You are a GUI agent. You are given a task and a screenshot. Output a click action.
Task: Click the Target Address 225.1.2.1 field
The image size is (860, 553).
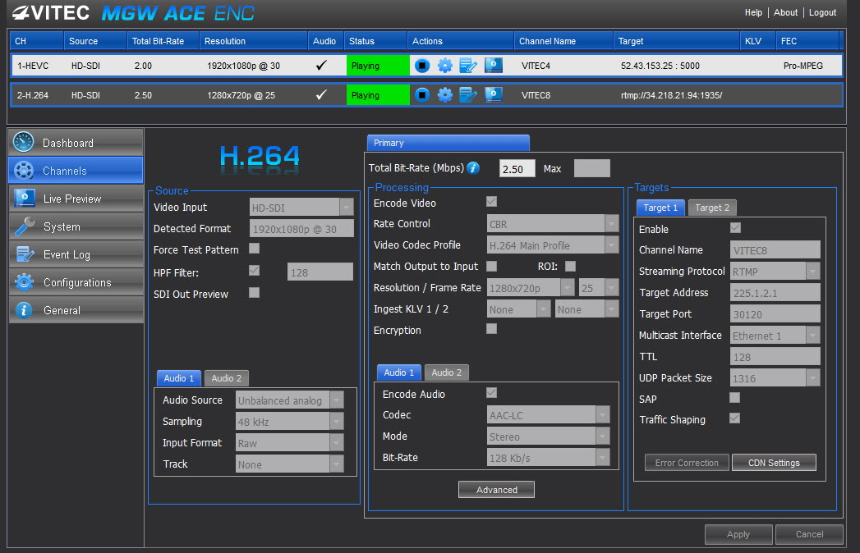coord(775,293)
